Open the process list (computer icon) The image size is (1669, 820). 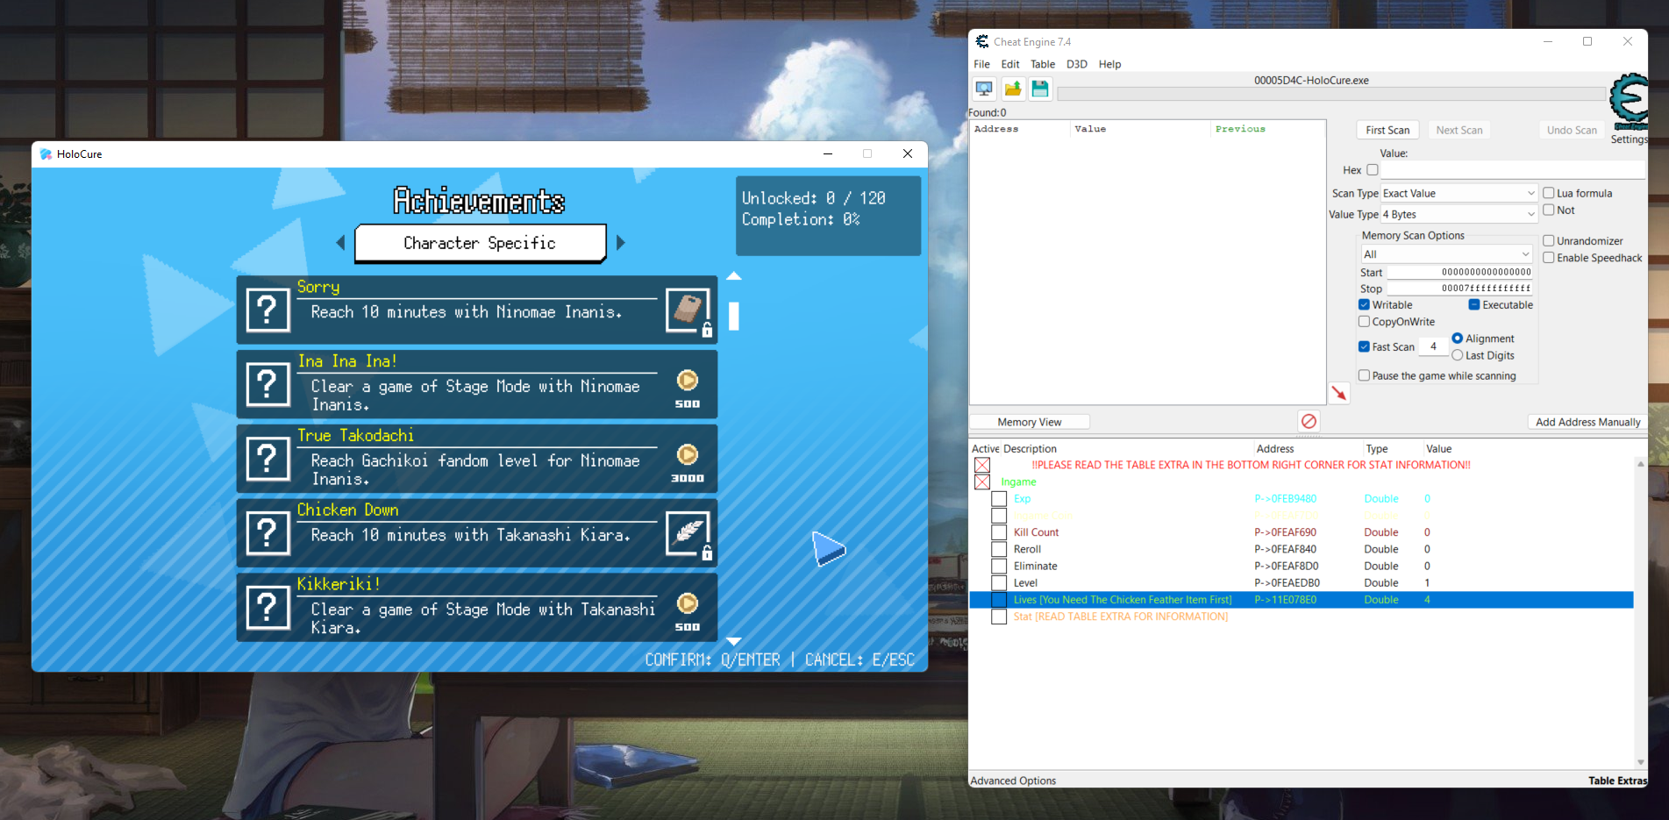[984, 89]
